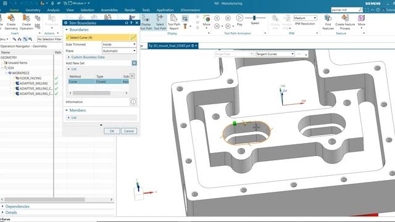Screen dimensions: 395x222
Task: Open the Geometry ribbon tab
Action: pyautogui.click(x=33, y=10)
